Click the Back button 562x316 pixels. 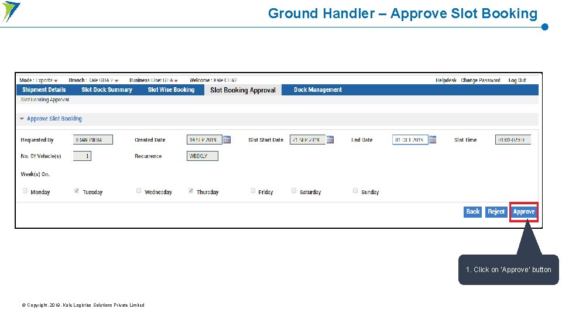473,212
